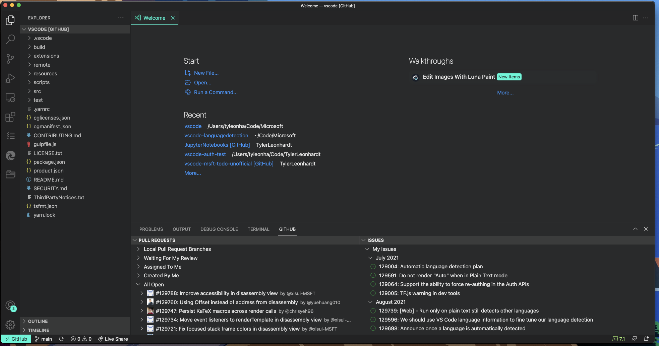The image size is (659, 346).
Task: Open the vscode-auth-test recent workspace
Action: pyautogui.click(x=205, y=154)
